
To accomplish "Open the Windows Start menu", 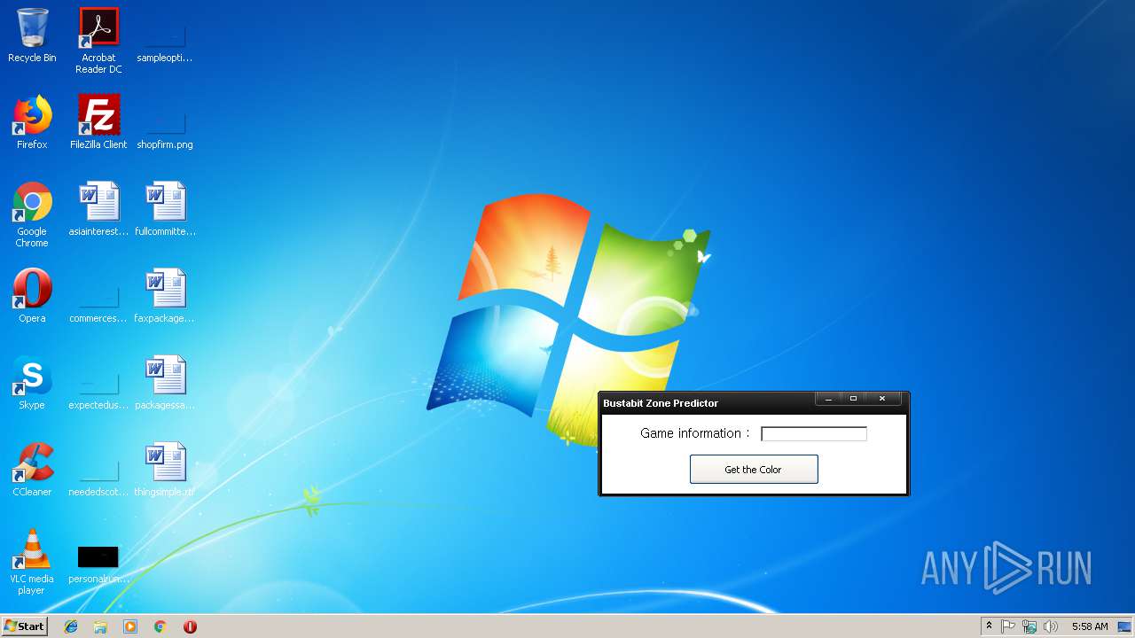I will click(25, 626).
